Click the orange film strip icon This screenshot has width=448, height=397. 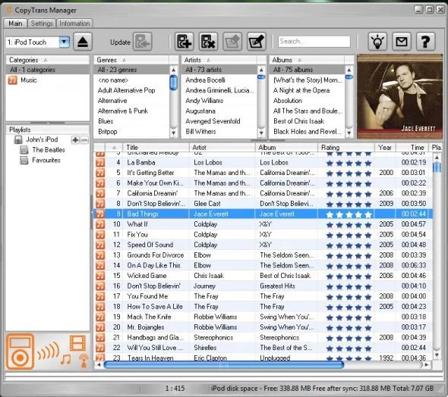pyautogui.click(x=77, y=342)
